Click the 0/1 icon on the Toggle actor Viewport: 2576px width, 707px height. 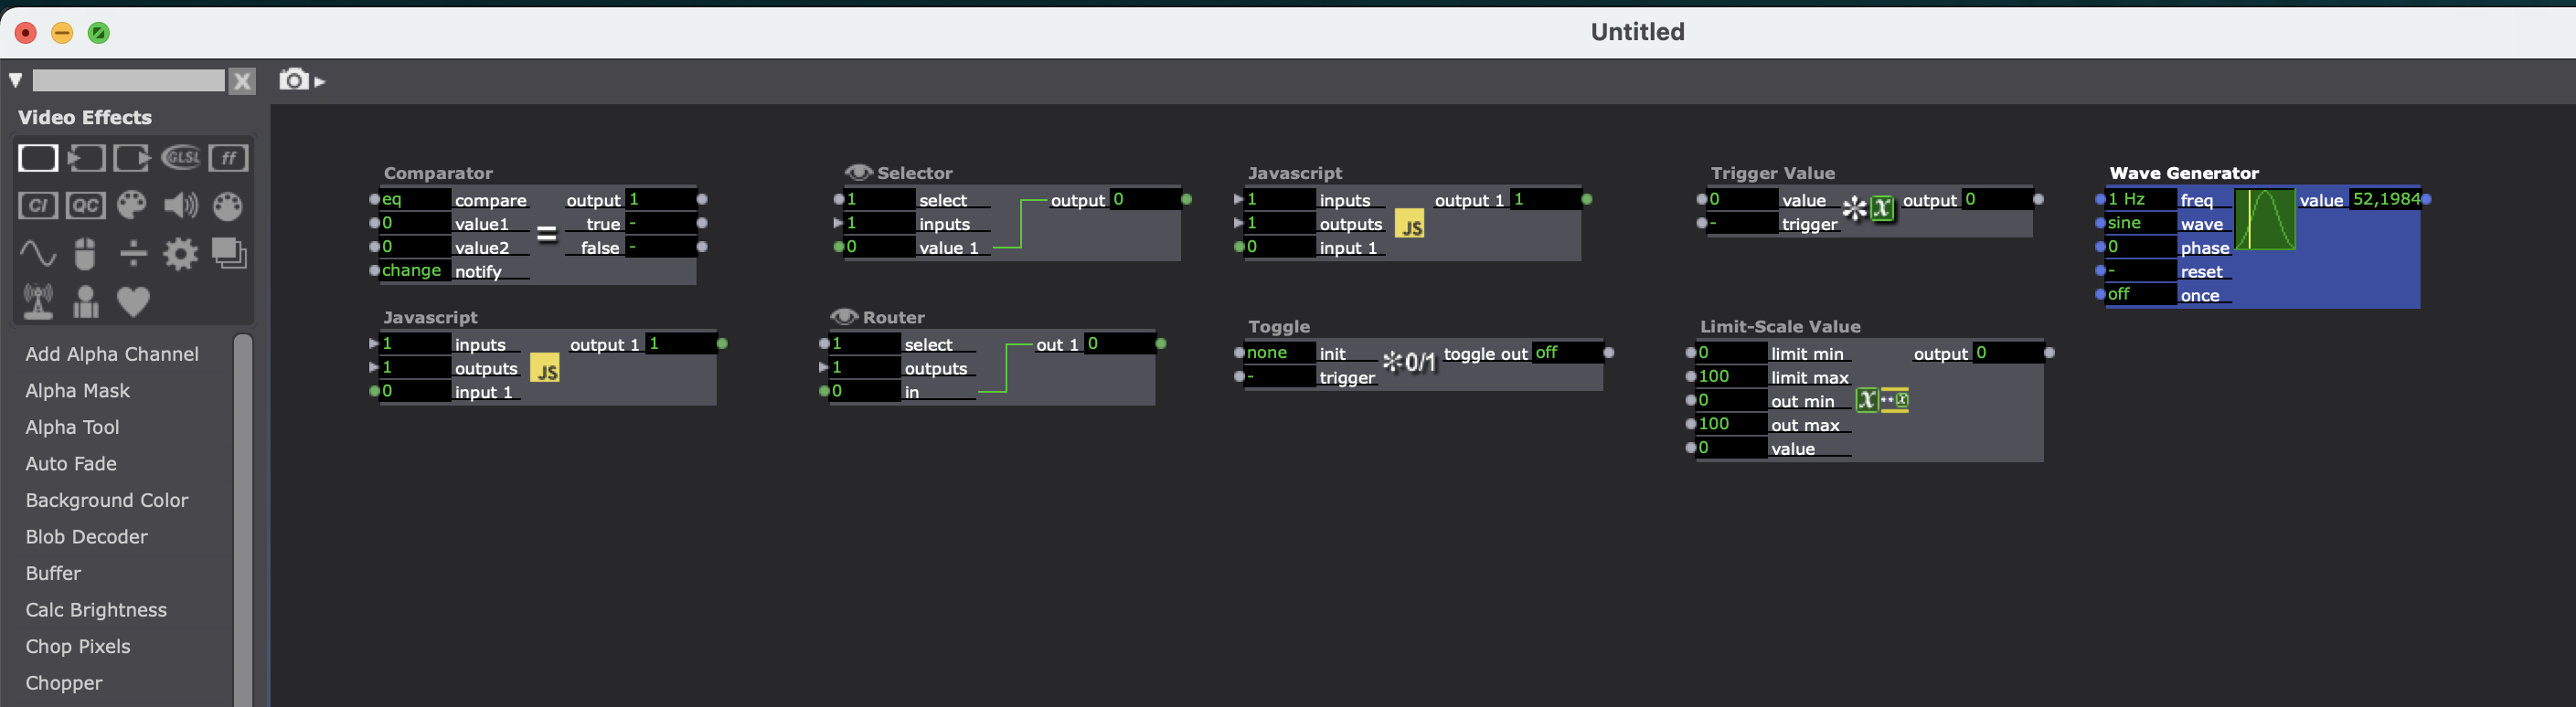click(1409, 362)
